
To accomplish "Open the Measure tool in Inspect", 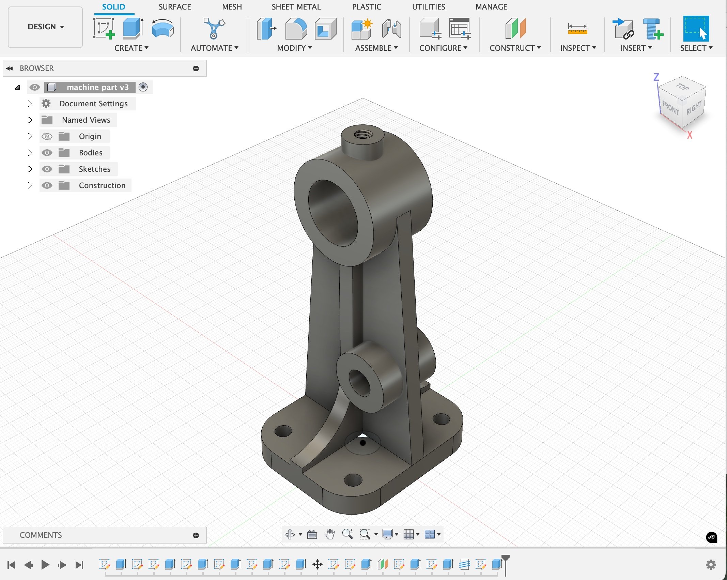I will click(577, 28).
